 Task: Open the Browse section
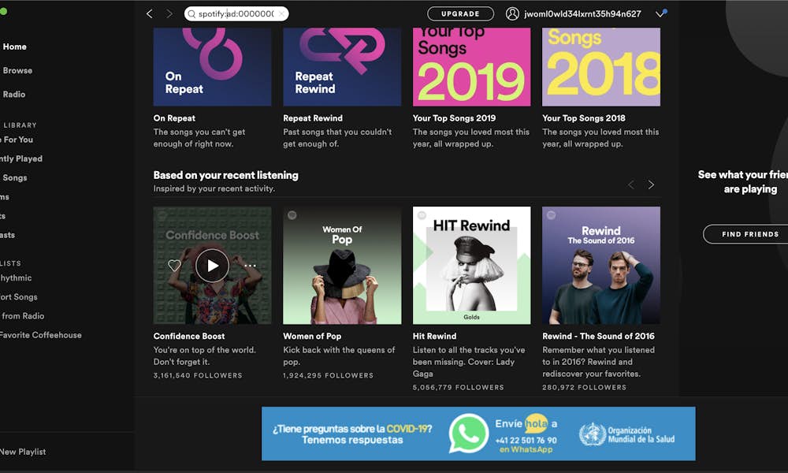coord(17,70)
